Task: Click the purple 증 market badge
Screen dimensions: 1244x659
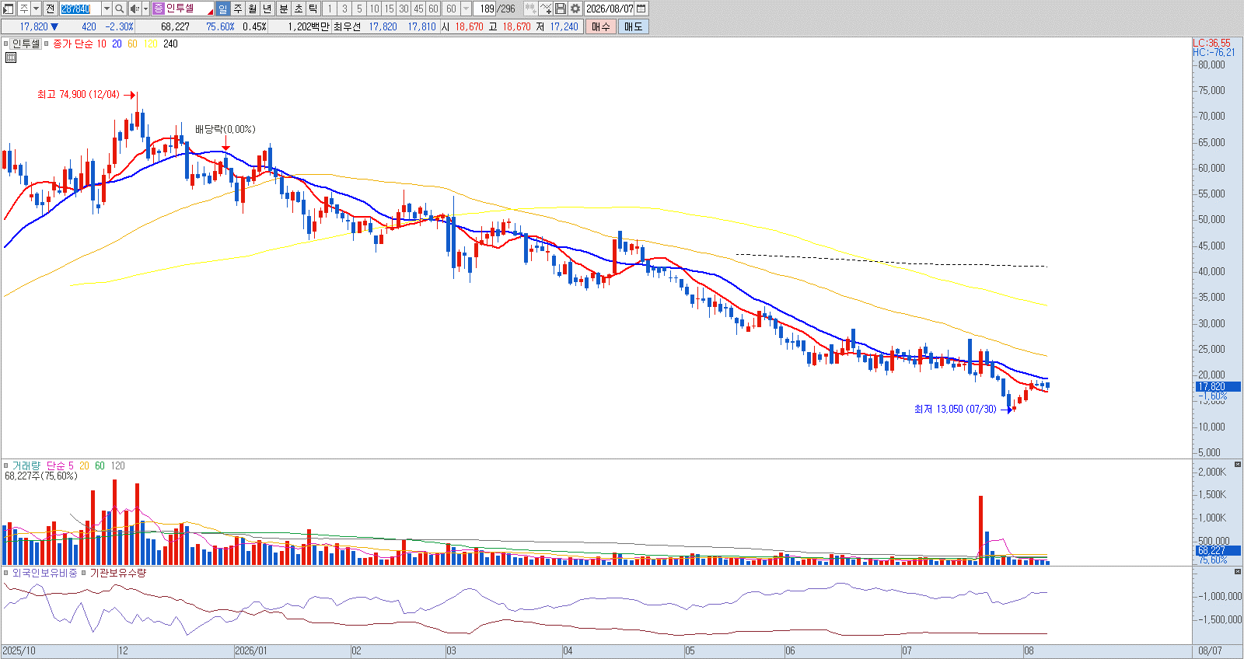Action: coord(159,9)
